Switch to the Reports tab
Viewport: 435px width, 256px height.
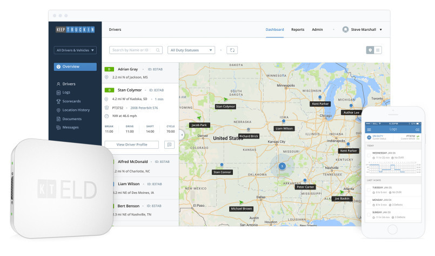[x=298, y=29]
